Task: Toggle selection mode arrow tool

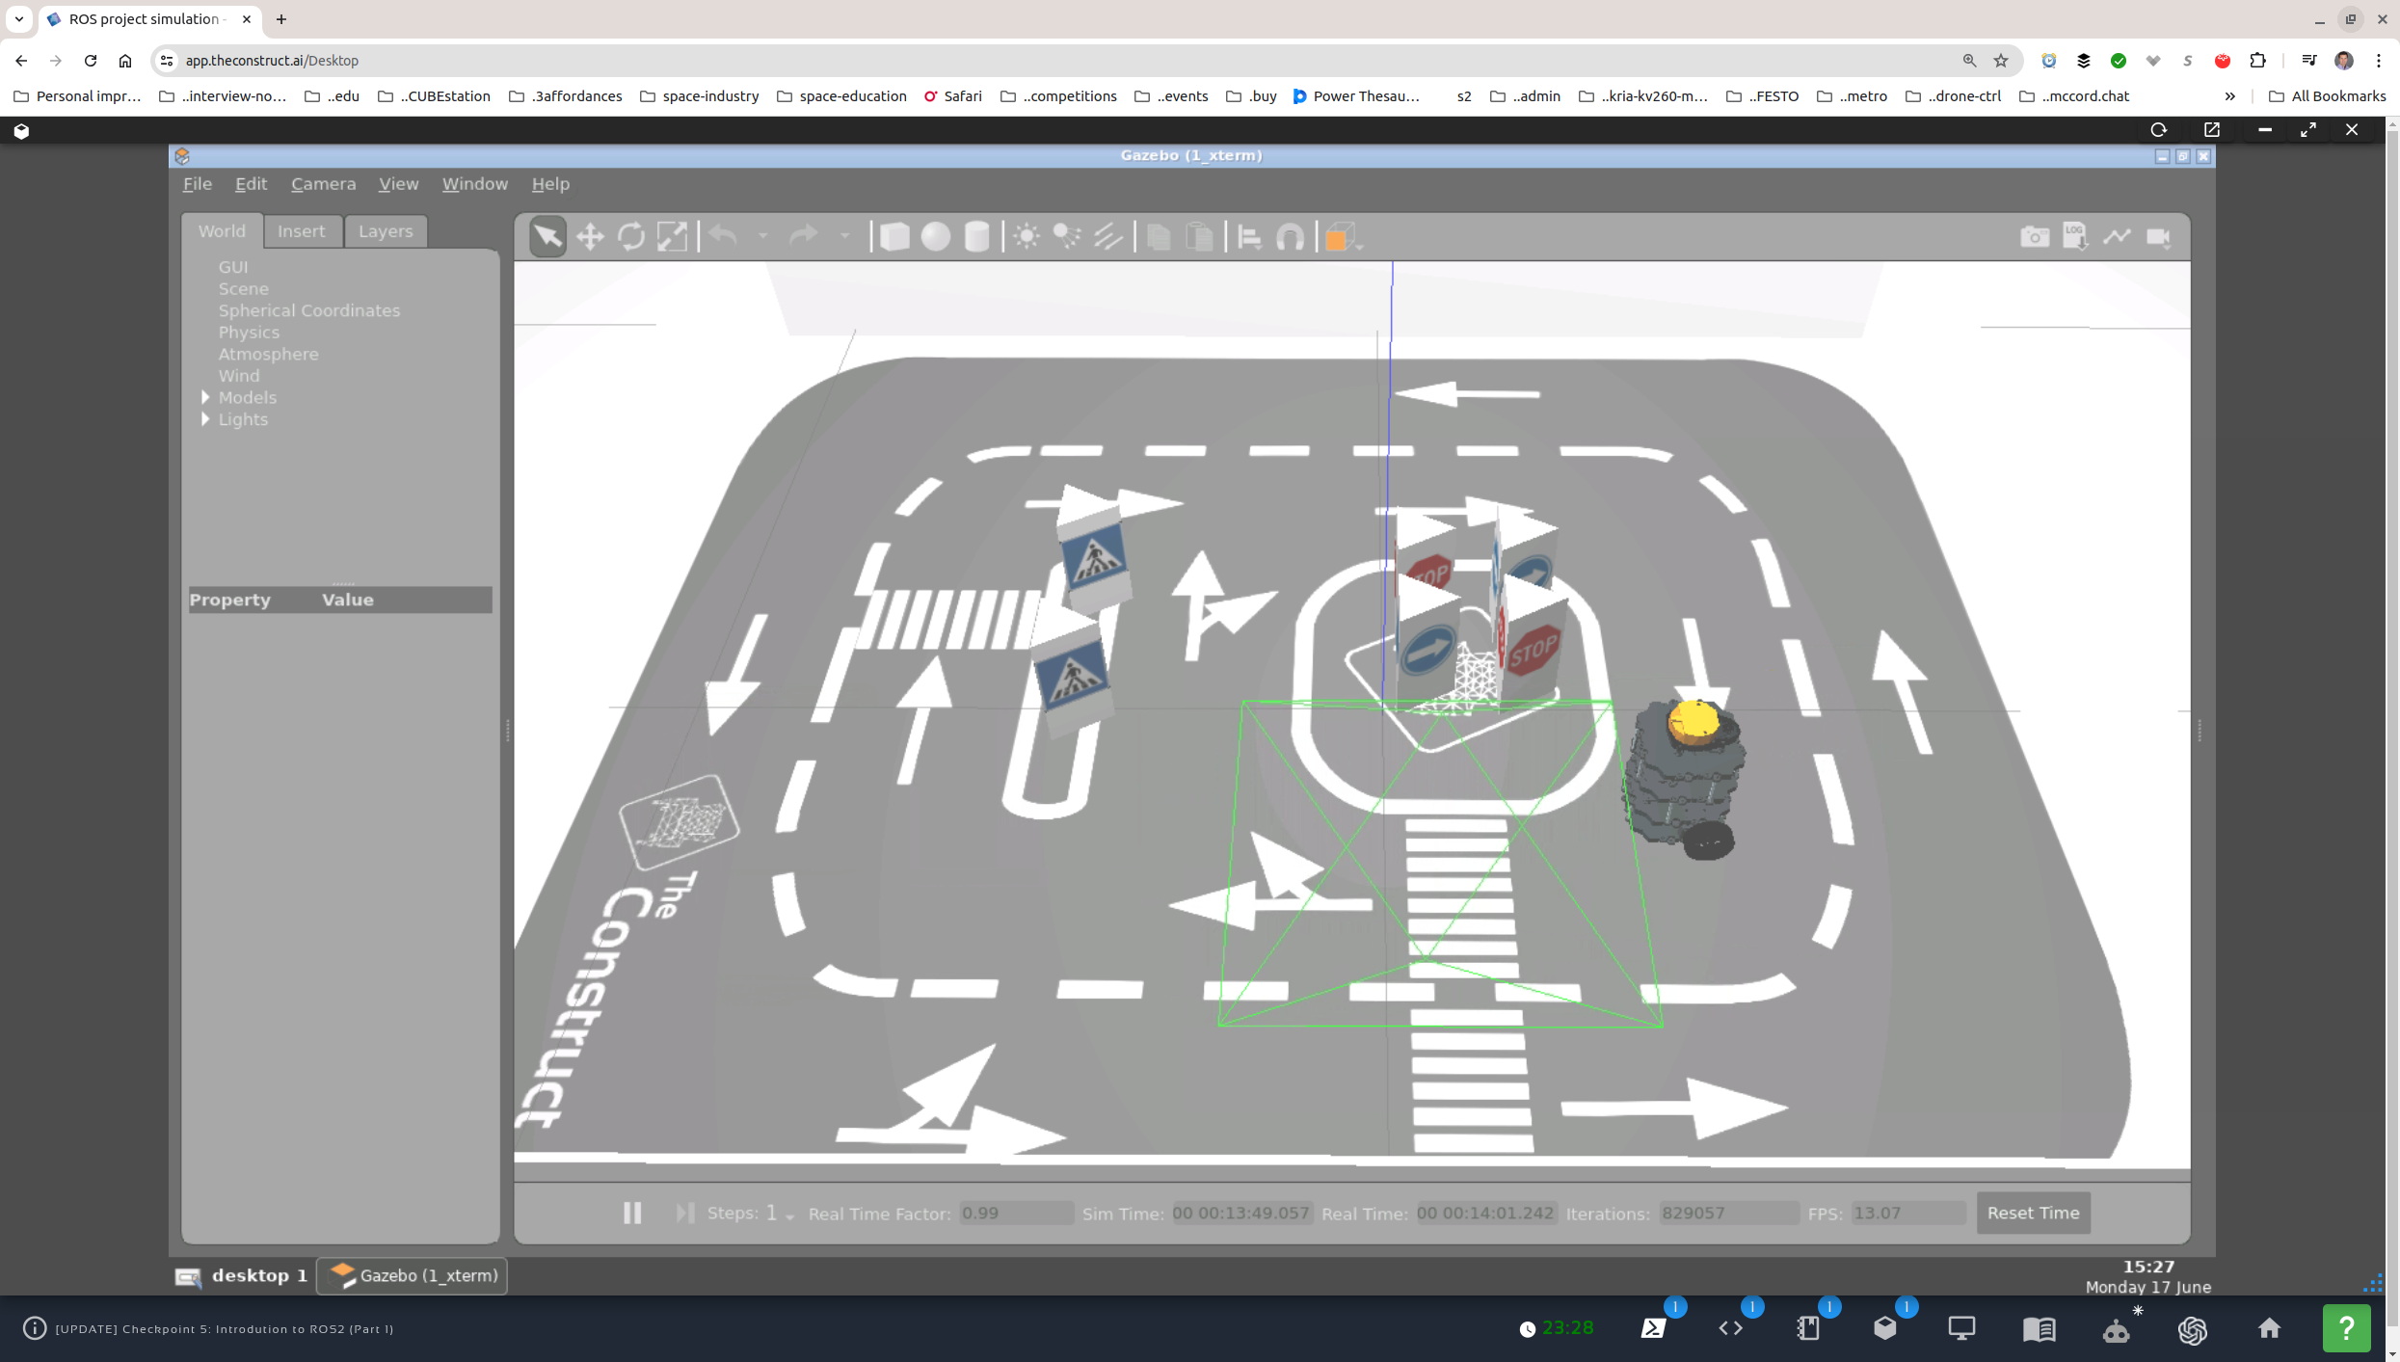Action: 547,237
